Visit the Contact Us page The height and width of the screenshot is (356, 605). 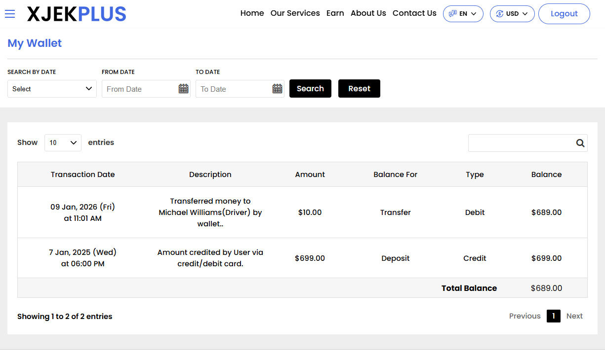coord(414,13)
